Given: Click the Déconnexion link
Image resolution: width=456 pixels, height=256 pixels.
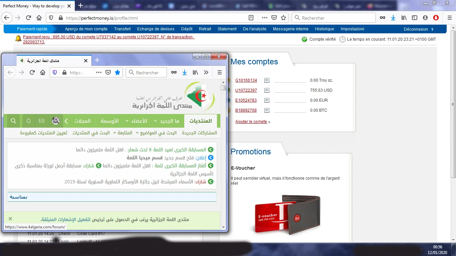Looking at the screenshot, I should click(x=416, y=29).
